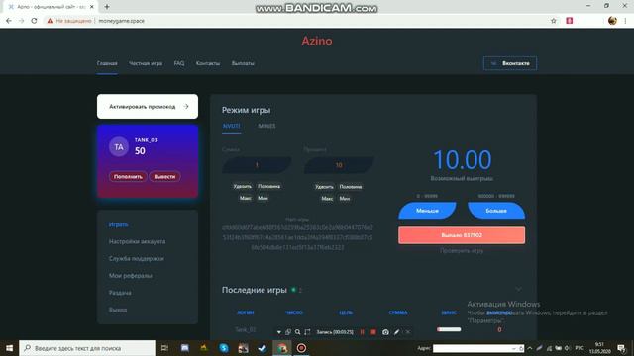Open Настройки аккаунта in sidebar

[137, 241]
